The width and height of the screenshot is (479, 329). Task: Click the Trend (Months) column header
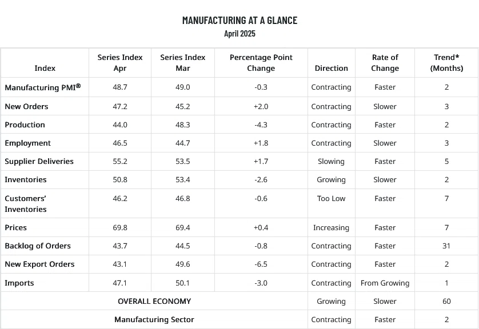click(x=446, y=63)
